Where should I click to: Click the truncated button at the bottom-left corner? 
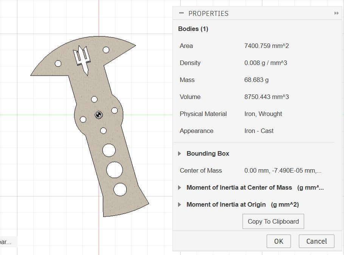point(7,242)
